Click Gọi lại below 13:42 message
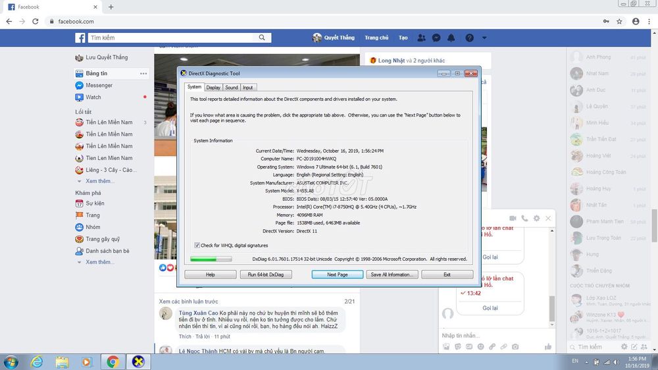The height and width of the screenshot is (370, 658). point(490,308)
